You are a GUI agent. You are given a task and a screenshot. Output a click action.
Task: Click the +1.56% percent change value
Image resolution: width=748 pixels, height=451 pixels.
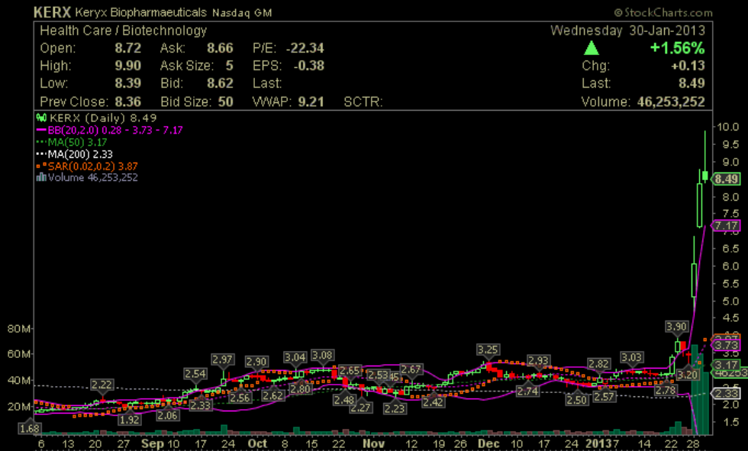click(678, 47)
